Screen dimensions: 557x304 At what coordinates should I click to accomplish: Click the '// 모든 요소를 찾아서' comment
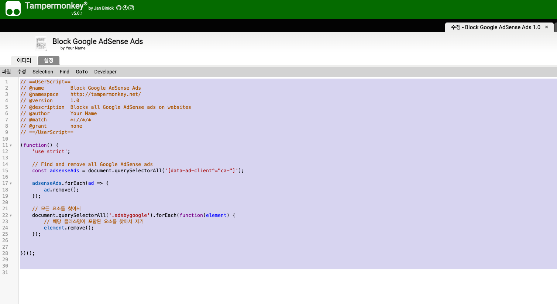[56, 208]
